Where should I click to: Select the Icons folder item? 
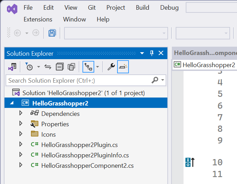pyautogui.click(x=49, y=135)
